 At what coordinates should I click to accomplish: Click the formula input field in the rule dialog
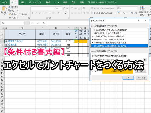[x=117, y=60]
